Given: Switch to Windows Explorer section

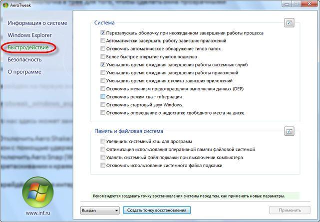Looking at the screenshot, I should (30, 35).
